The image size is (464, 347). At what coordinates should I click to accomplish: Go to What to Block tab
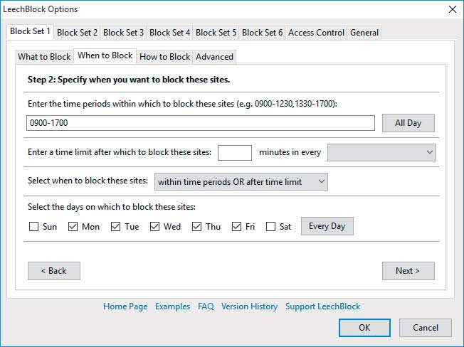pos(44,57)
